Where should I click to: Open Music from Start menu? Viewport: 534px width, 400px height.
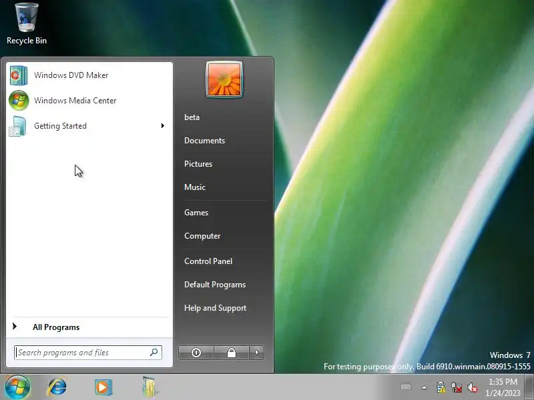(x=195, y=187)
